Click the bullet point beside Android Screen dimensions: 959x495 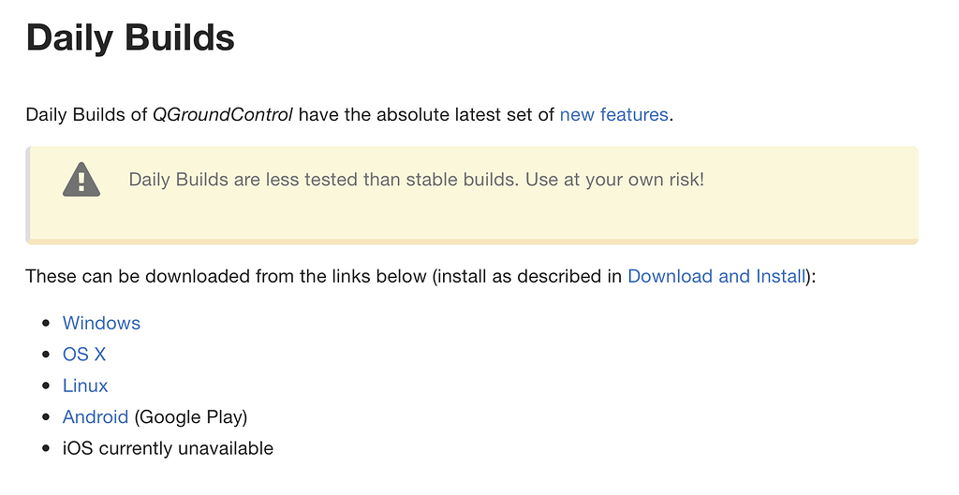(x=45, y=418)
